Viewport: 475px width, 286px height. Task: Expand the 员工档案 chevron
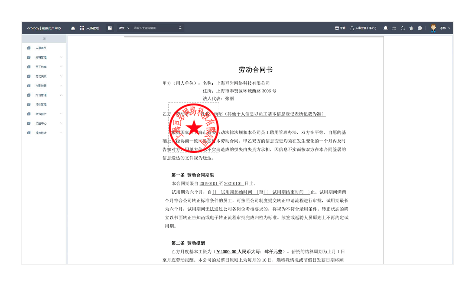tap(61, 66)
